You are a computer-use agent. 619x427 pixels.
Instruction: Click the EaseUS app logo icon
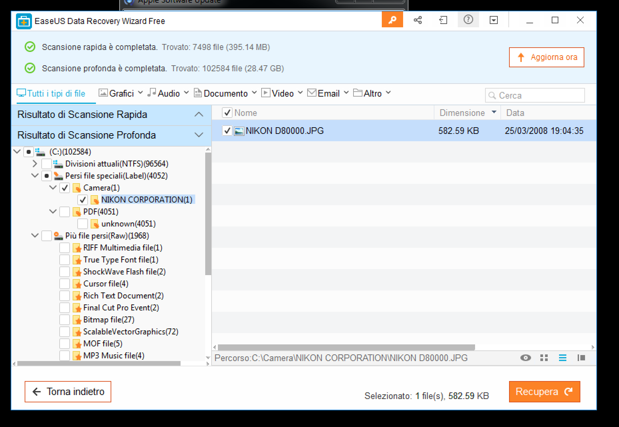pyautogui.click(x=24, y=21)
